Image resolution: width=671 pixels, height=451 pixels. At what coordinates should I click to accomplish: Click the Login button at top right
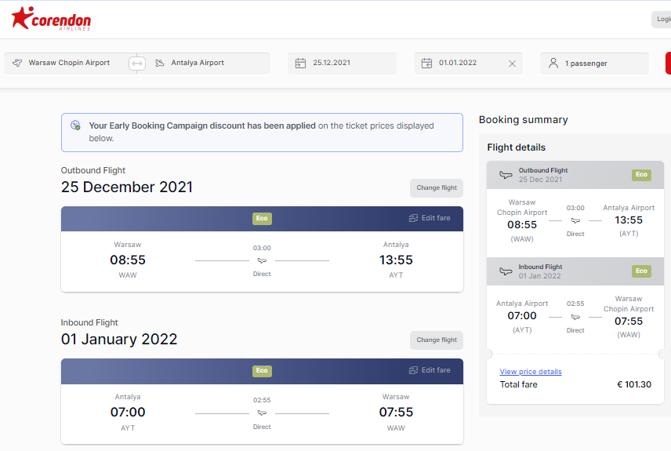(661, 20)
